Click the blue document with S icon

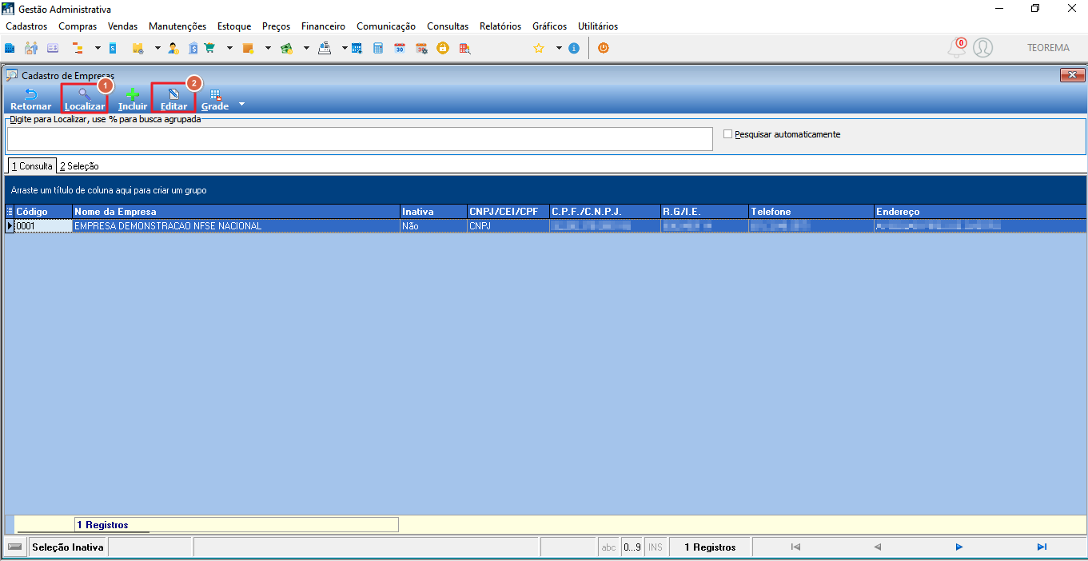tap(113, 48)
